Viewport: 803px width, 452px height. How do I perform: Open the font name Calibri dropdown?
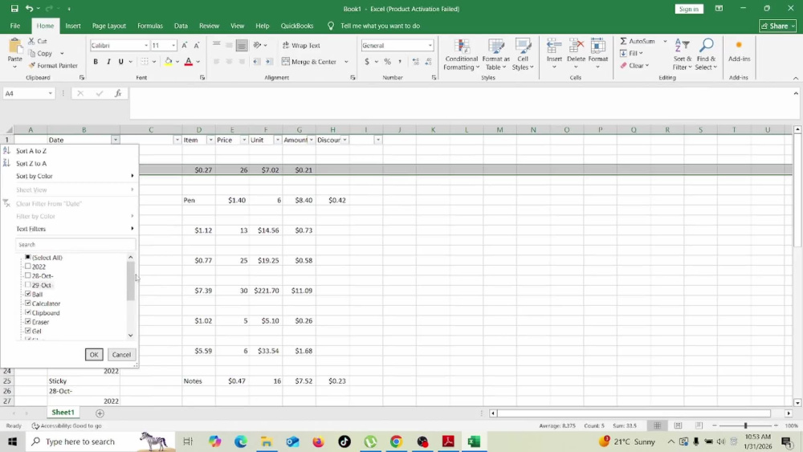click(x=146, y=46)
